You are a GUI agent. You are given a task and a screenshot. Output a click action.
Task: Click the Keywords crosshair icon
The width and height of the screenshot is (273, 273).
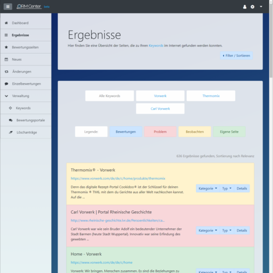pos(10,108)
